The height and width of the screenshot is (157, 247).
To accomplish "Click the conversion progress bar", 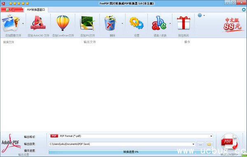I will pos(131,152).
